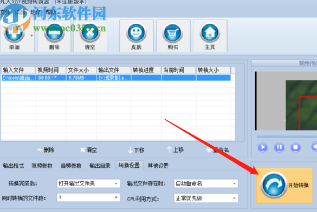
Task: Click the 下移 (move down) button
Action: click(x=136, y=150)
